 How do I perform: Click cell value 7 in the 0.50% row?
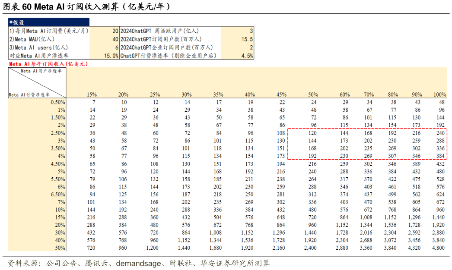[94, 102]
